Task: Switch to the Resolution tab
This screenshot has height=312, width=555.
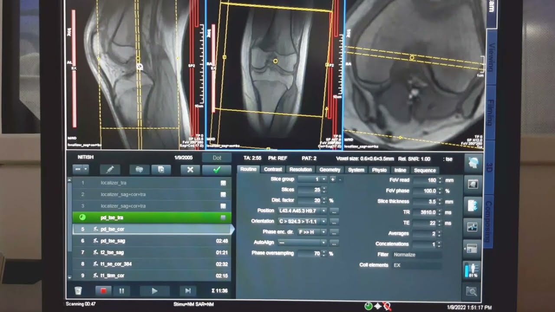Action: pyautogui.click(x=300, y=170)
